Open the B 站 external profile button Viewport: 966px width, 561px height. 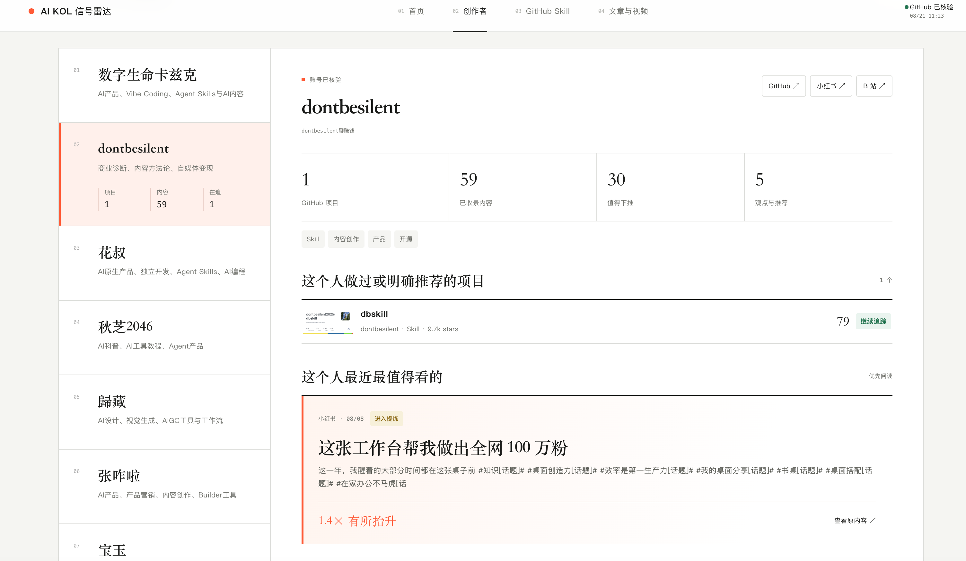tap(874, 86)
